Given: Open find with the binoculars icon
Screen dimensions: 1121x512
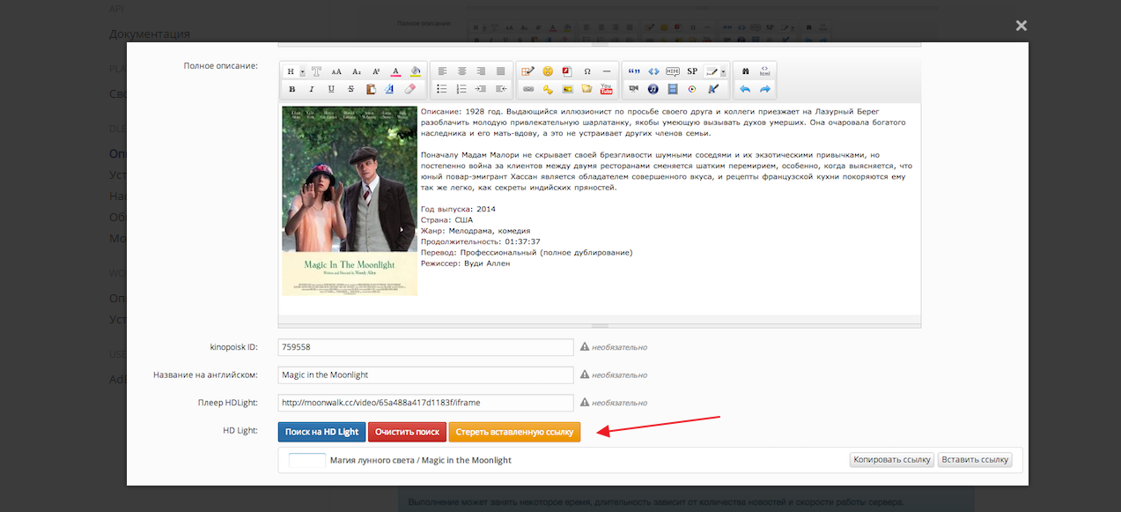Looking at the screenshot, I should coord(745,71).
